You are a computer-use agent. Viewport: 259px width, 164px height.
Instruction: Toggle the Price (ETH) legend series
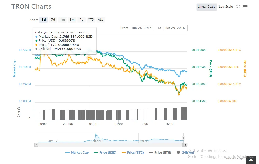160,153
